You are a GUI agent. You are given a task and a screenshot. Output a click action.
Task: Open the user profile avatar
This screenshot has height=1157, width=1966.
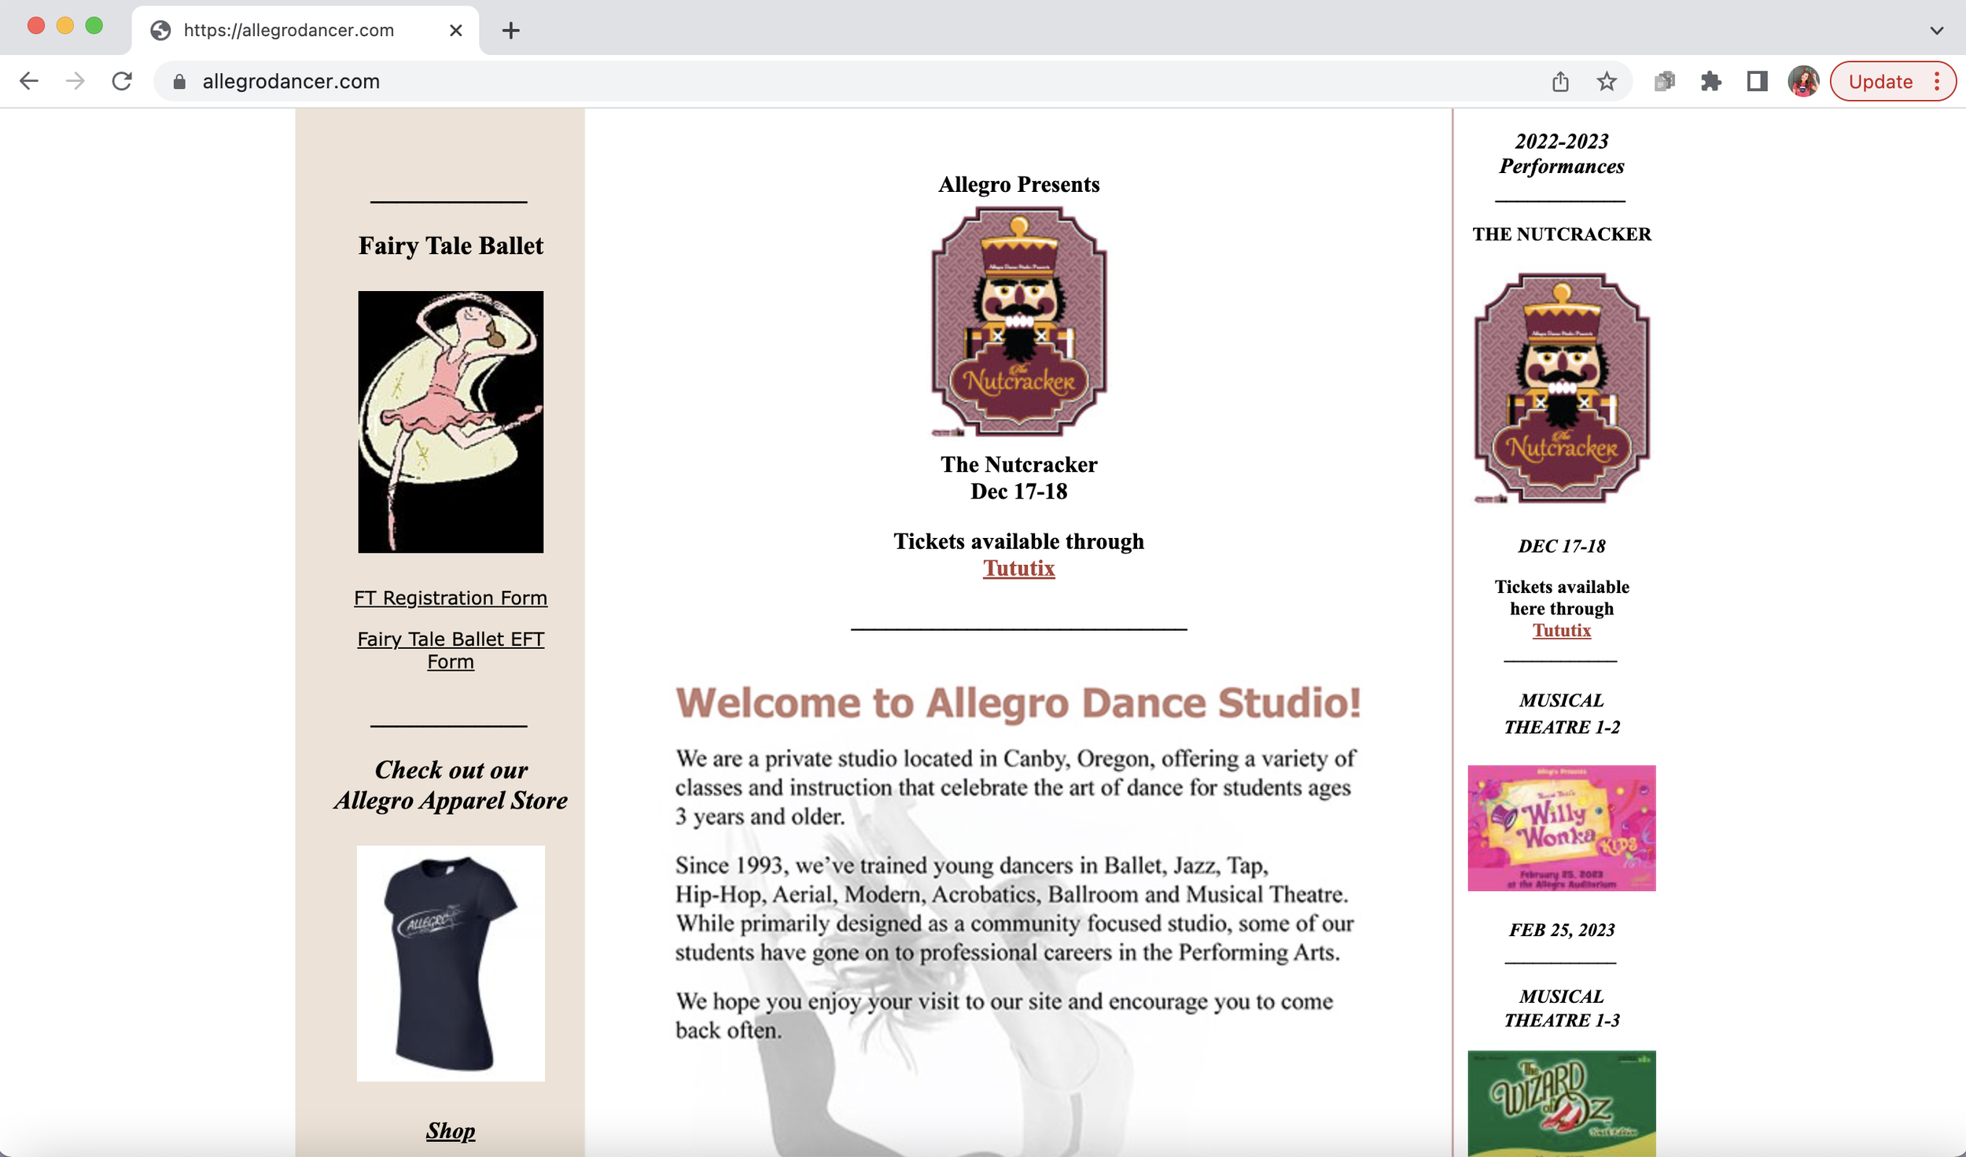(1803, 81)
